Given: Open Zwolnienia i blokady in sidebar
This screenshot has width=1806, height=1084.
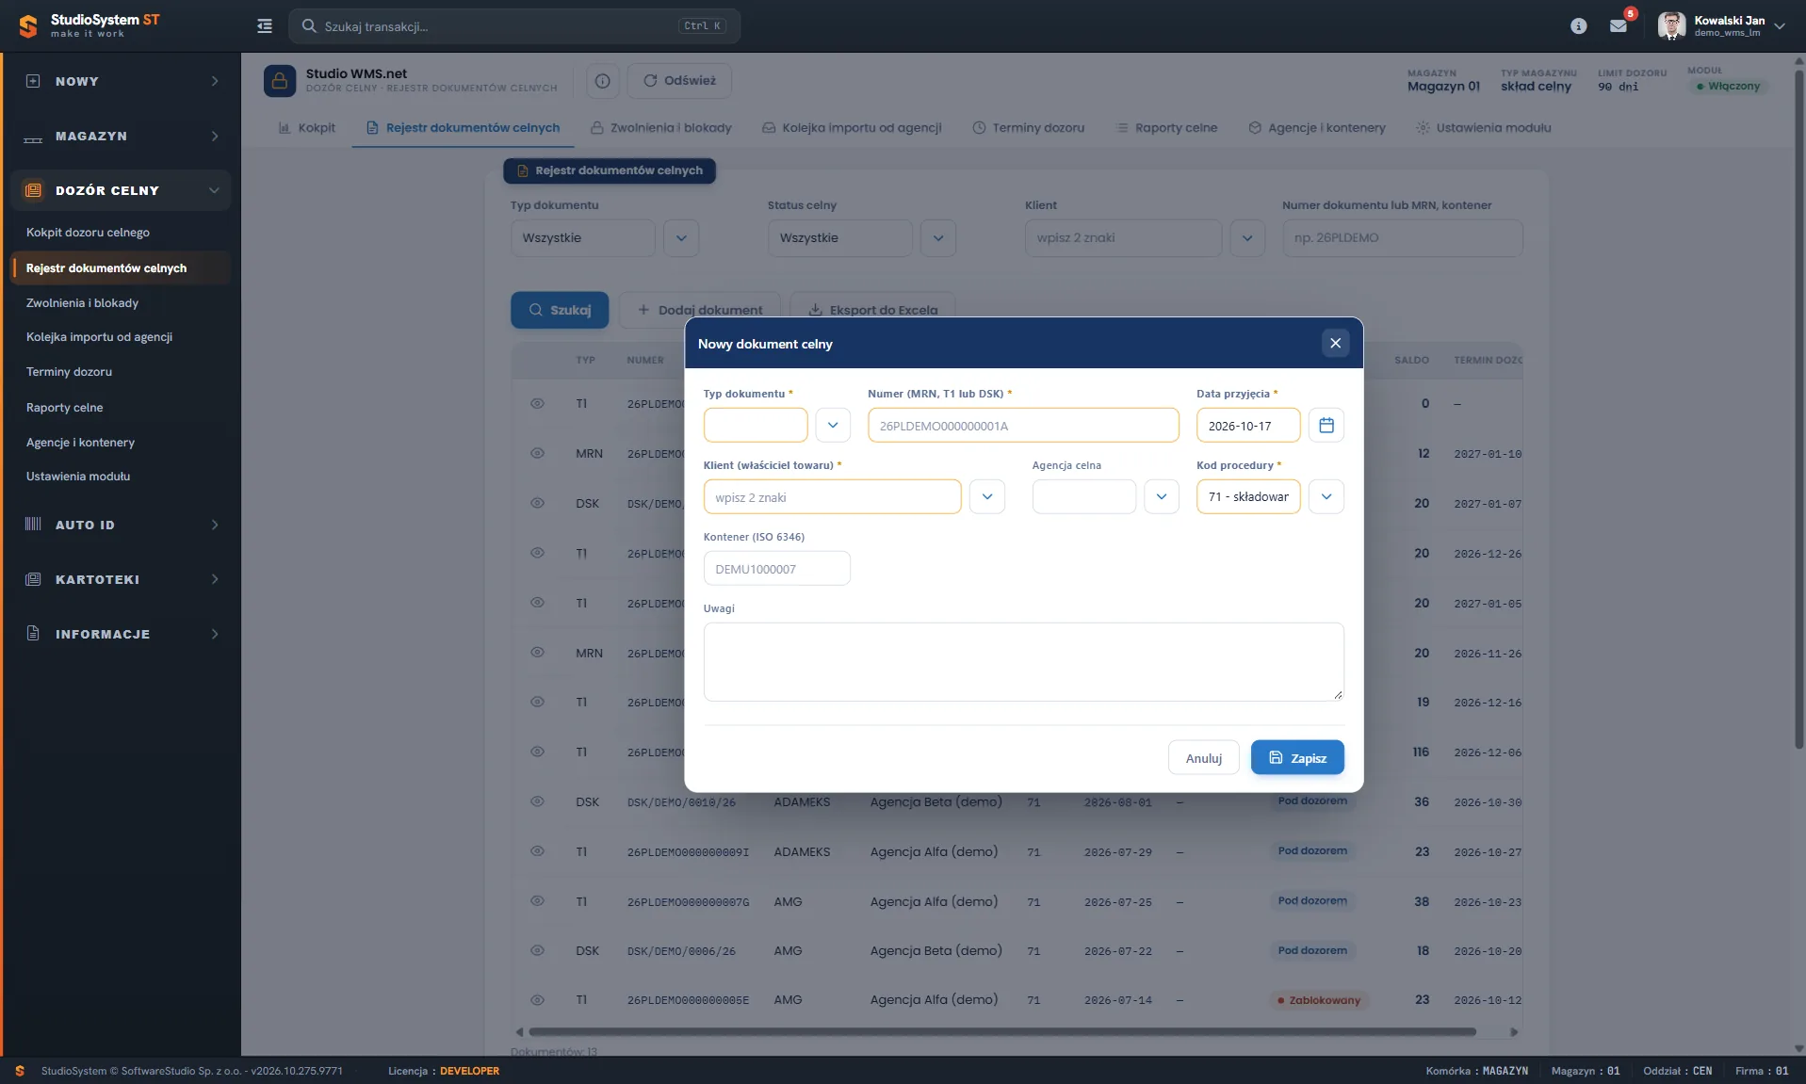Looking at the screenshot, I should point(82,303).
